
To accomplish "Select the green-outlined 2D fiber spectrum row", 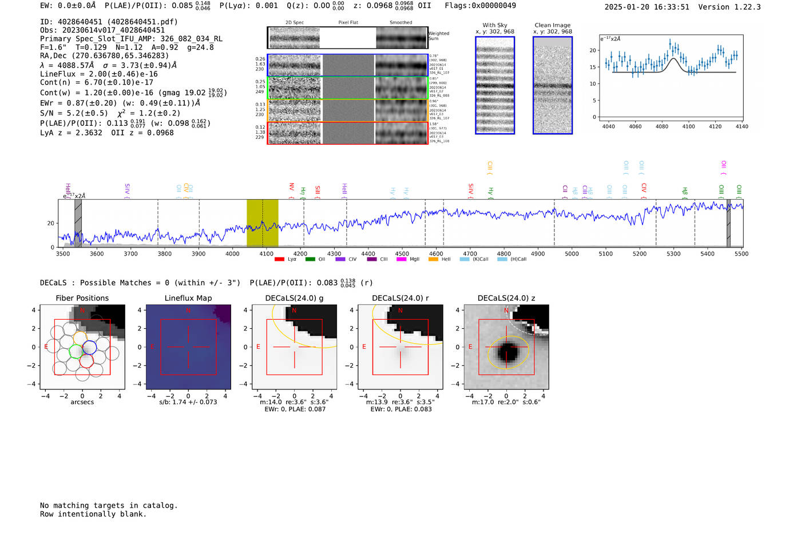I will click(x=348, y=88).
